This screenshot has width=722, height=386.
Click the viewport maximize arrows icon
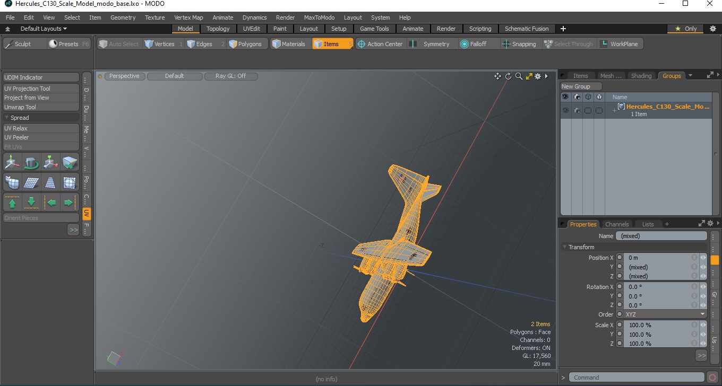[529, 76]
